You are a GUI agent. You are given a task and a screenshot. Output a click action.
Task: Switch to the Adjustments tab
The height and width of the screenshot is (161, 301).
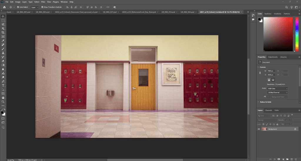click(x=273, y=57)
